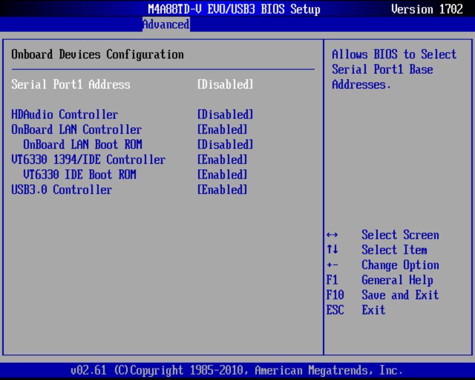Open the VT6330 1394/IDE Controller value
The width and height of the screenshot is (475, 380).
(x=222, y=159)
